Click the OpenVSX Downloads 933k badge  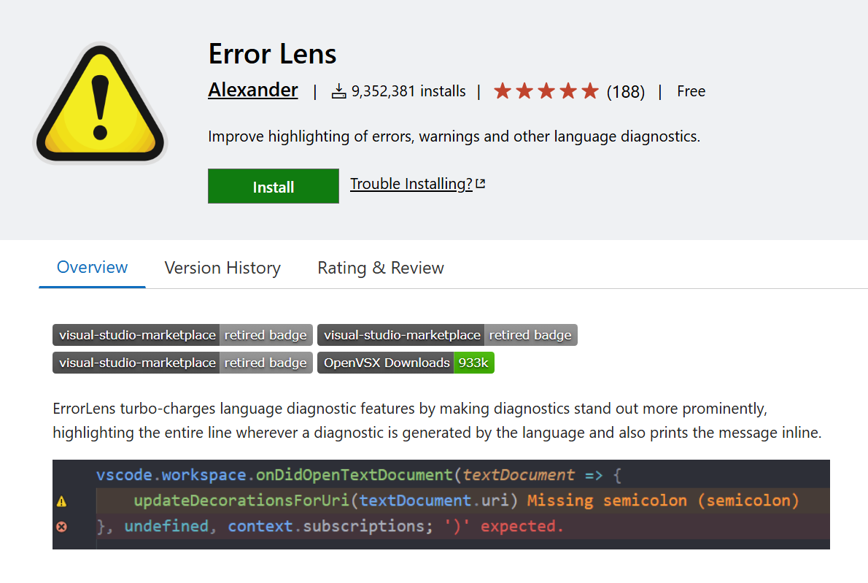coord(406,363)
